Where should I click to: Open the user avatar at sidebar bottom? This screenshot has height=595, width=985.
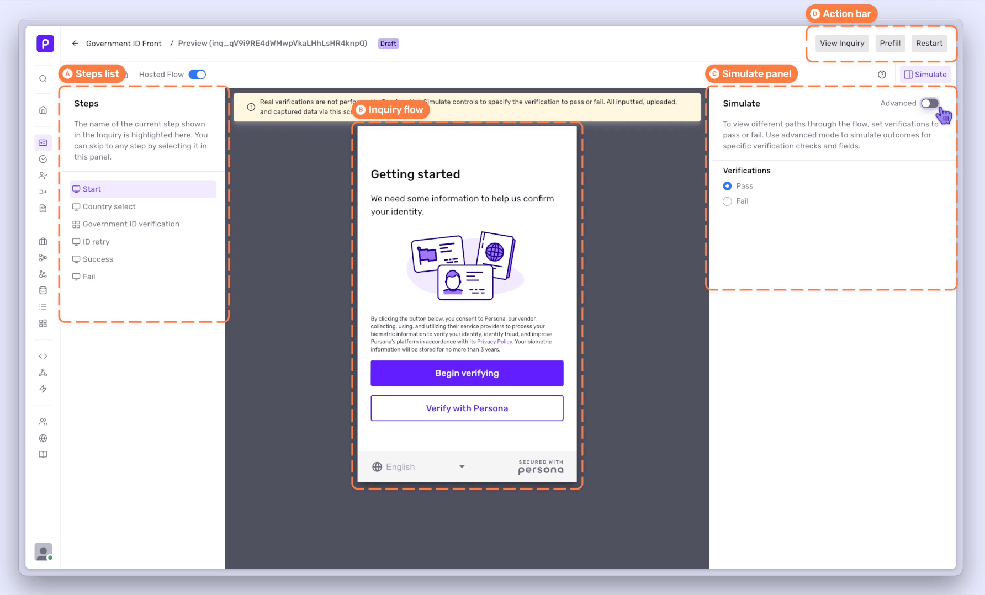[43, 551]
